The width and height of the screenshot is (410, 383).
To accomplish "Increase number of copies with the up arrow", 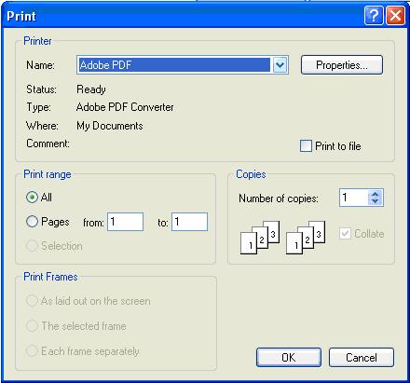I will (375, 194).
